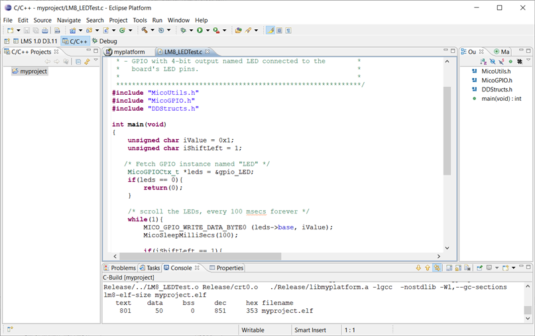The height and width of the screenshot is (336, 535).
Task: Open the Outline view menu chevron
Action: click(x=529, y=61)
